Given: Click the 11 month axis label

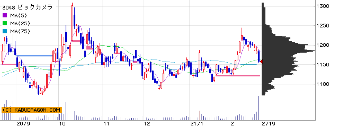Looking at the screenshot, I should tap(106, 123).
